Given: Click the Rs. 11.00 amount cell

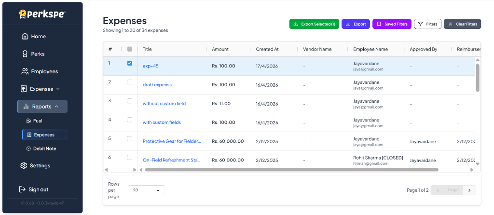Looking at the screenshot, I should coord(221,104).
